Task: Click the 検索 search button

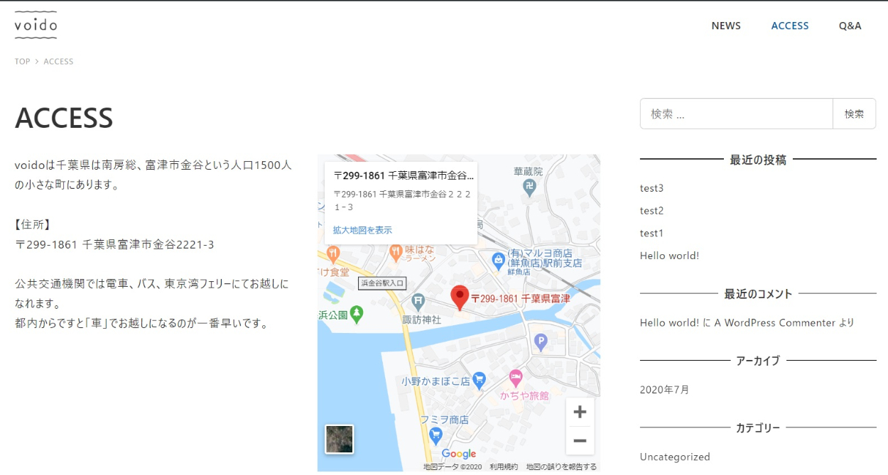Action: 854,114
